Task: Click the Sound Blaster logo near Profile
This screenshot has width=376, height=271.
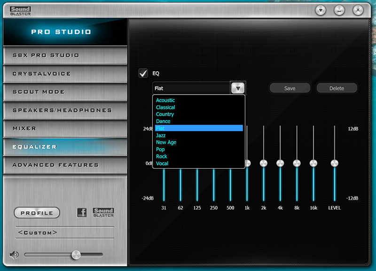Action: tap(103, 212)
